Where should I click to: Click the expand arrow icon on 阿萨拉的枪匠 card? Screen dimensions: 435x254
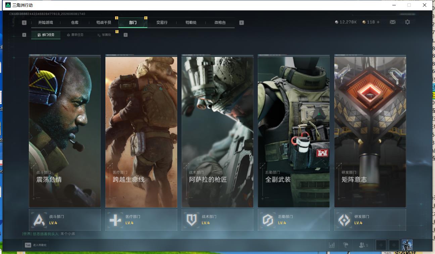click(186, 165)
